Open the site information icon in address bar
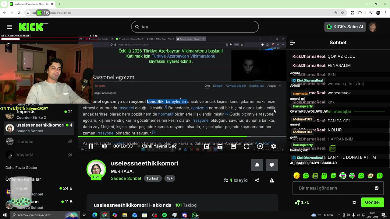Screen dimensions: 390x219 (x=28, y=13)
